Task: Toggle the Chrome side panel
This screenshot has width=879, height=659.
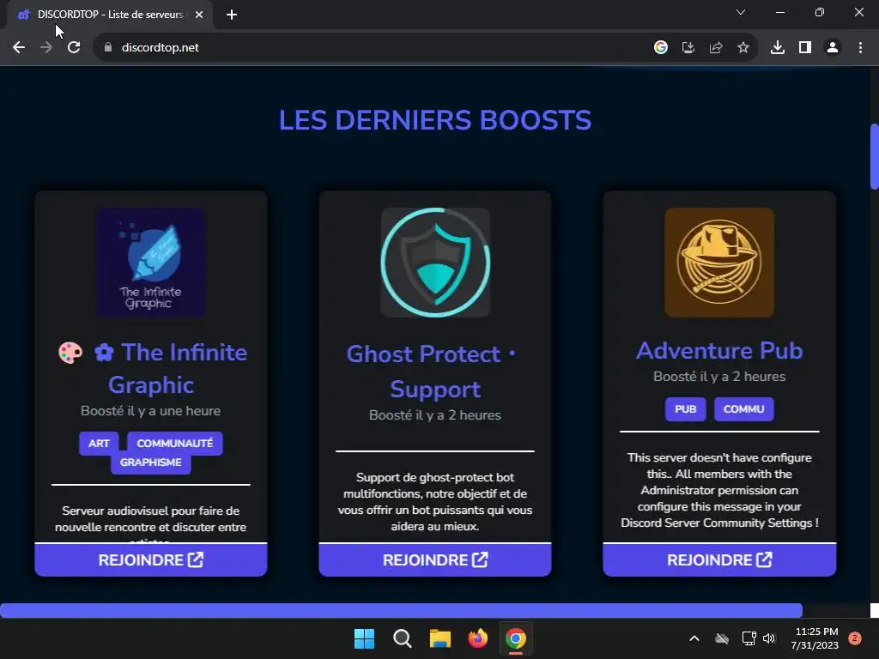Action: click(805, 48)
